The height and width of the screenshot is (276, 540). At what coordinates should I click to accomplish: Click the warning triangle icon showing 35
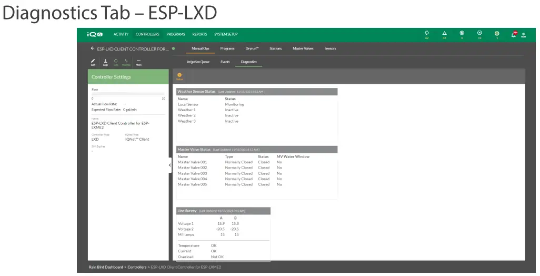coord(445,34)
